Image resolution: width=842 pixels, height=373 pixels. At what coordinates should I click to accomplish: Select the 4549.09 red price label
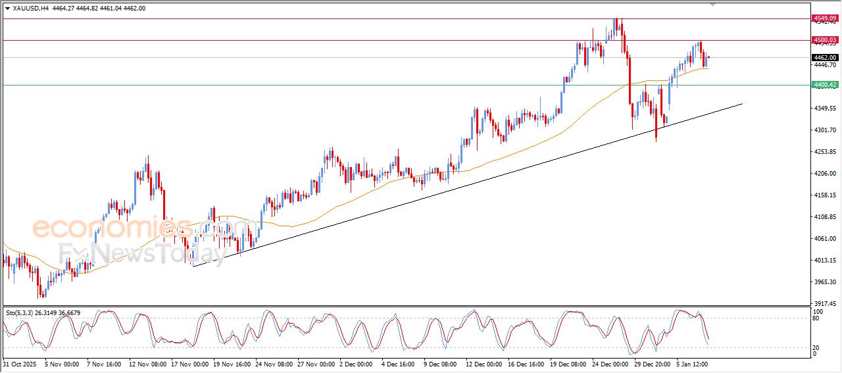pyautogui.click(x=824, y=18)
